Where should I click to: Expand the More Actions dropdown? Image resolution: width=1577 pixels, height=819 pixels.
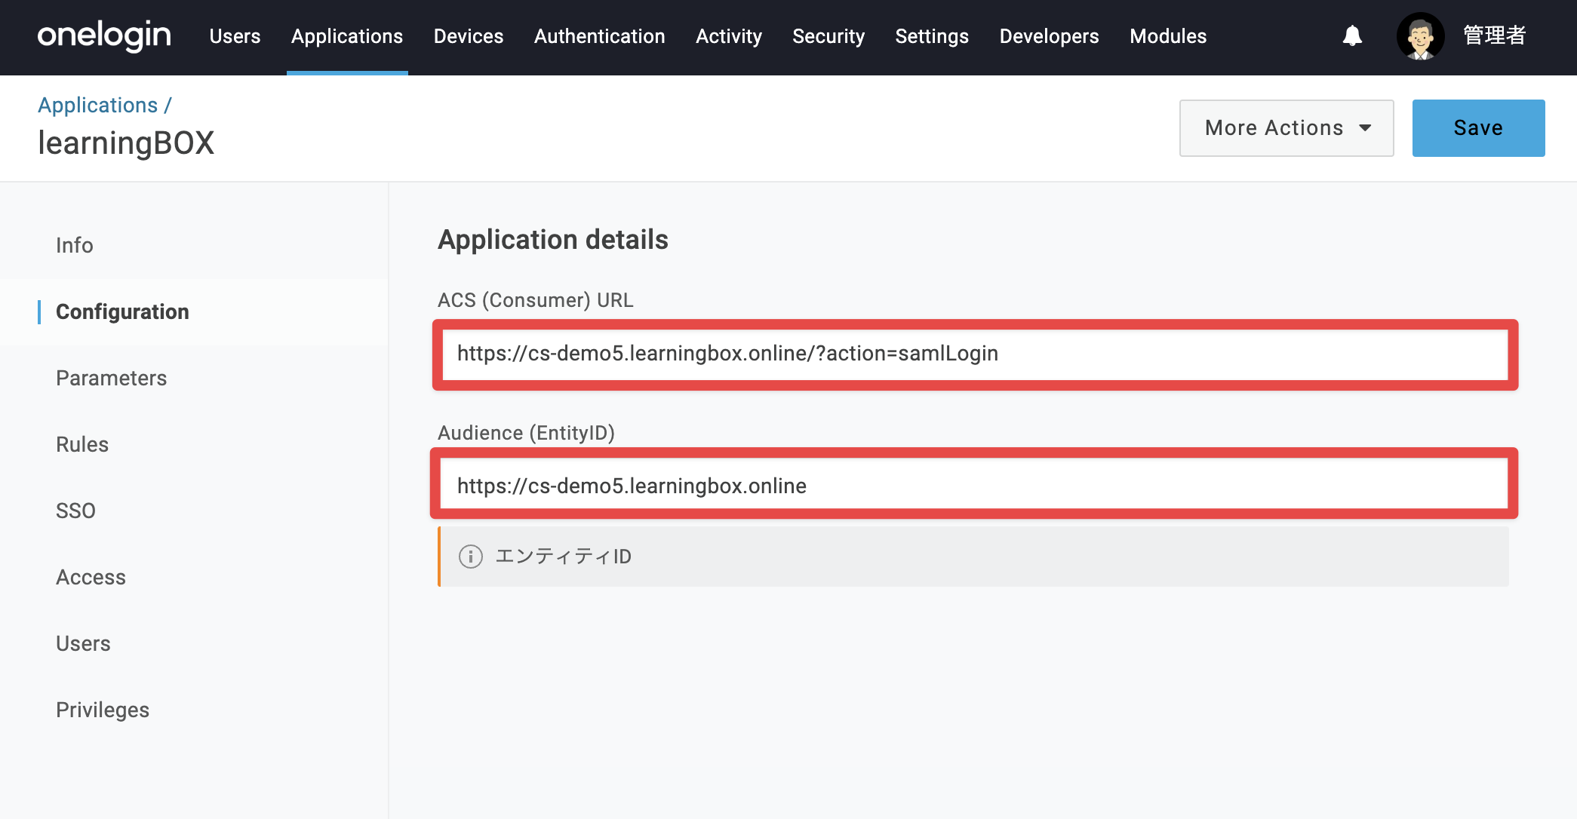point(1286,128)
